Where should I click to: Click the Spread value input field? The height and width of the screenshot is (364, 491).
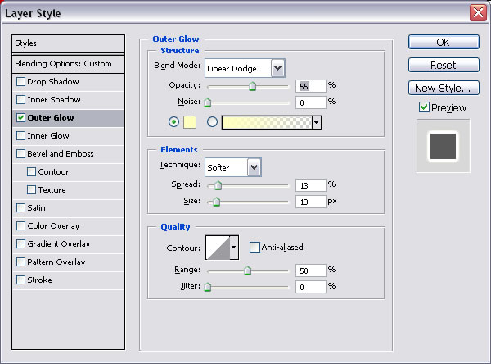310,184
